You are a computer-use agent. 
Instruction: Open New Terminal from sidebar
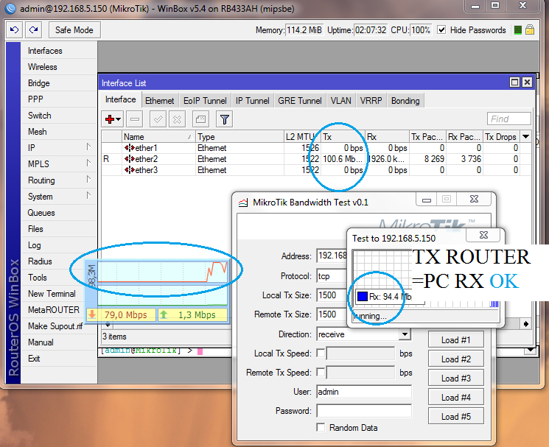pos(52,294)
